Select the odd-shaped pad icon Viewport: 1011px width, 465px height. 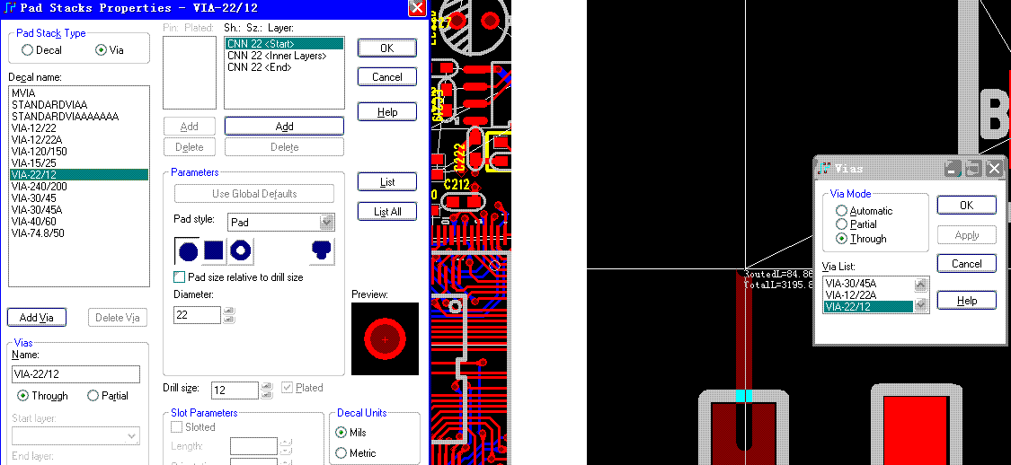322,251
